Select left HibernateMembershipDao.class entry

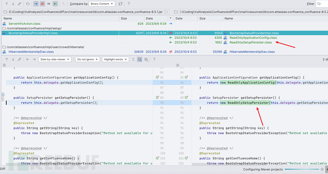[31, 52]
